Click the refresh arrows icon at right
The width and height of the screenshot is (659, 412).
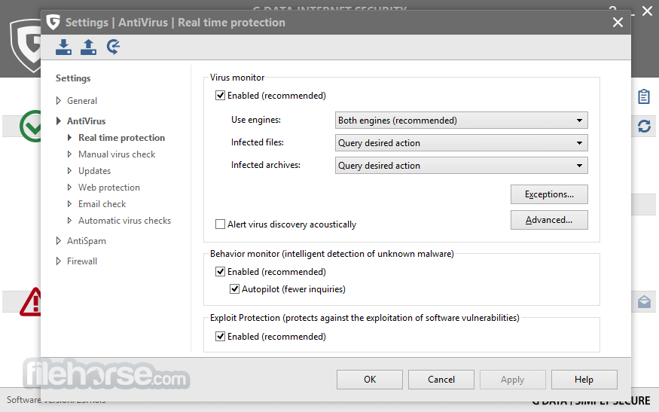point(644,126)
